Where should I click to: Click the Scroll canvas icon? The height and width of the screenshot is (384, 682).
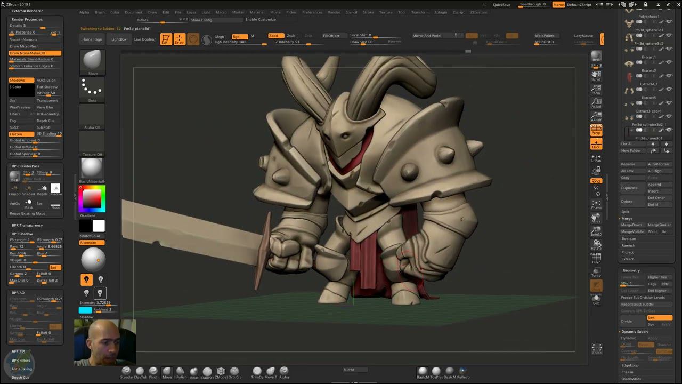[596, 76]
